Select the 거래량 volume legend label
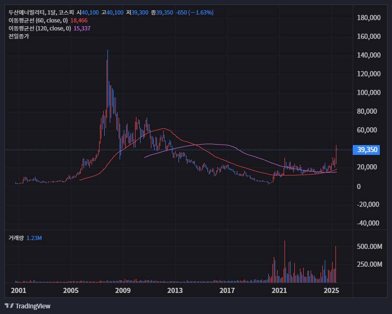Viewport: 392px width, 314px height. (x=16, y=238)
